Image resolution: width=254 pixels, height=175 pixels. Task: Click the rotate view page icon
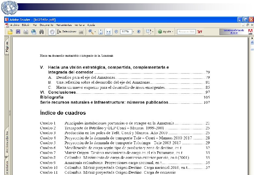pyautogui.click(x=148, y=32)
